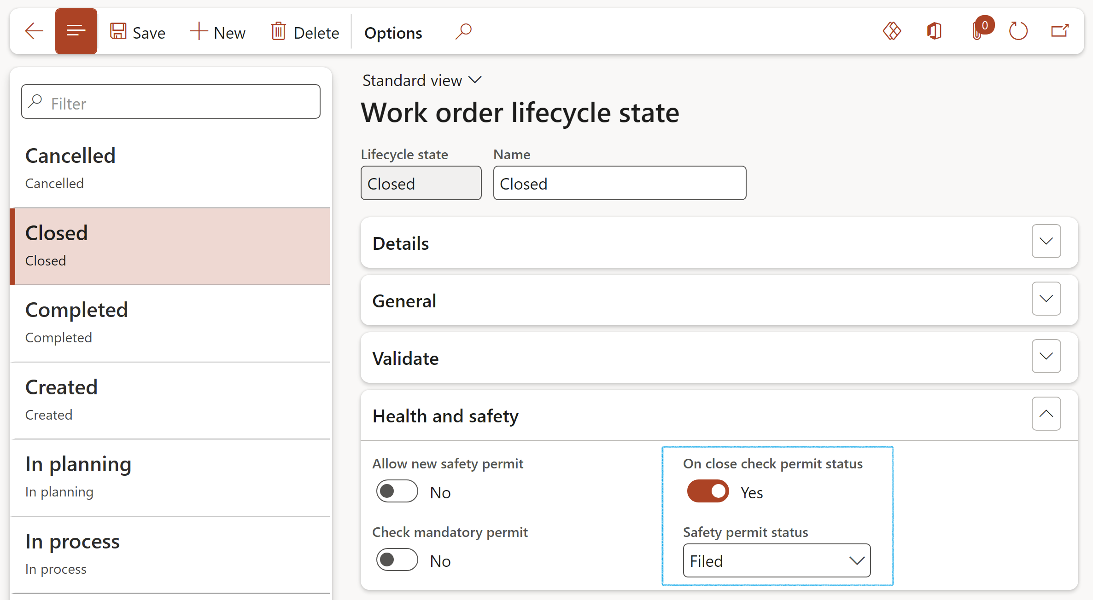Create a New lifecycle state
Image resolution: width=1093 pixels, height=600 pixels.
218,32
